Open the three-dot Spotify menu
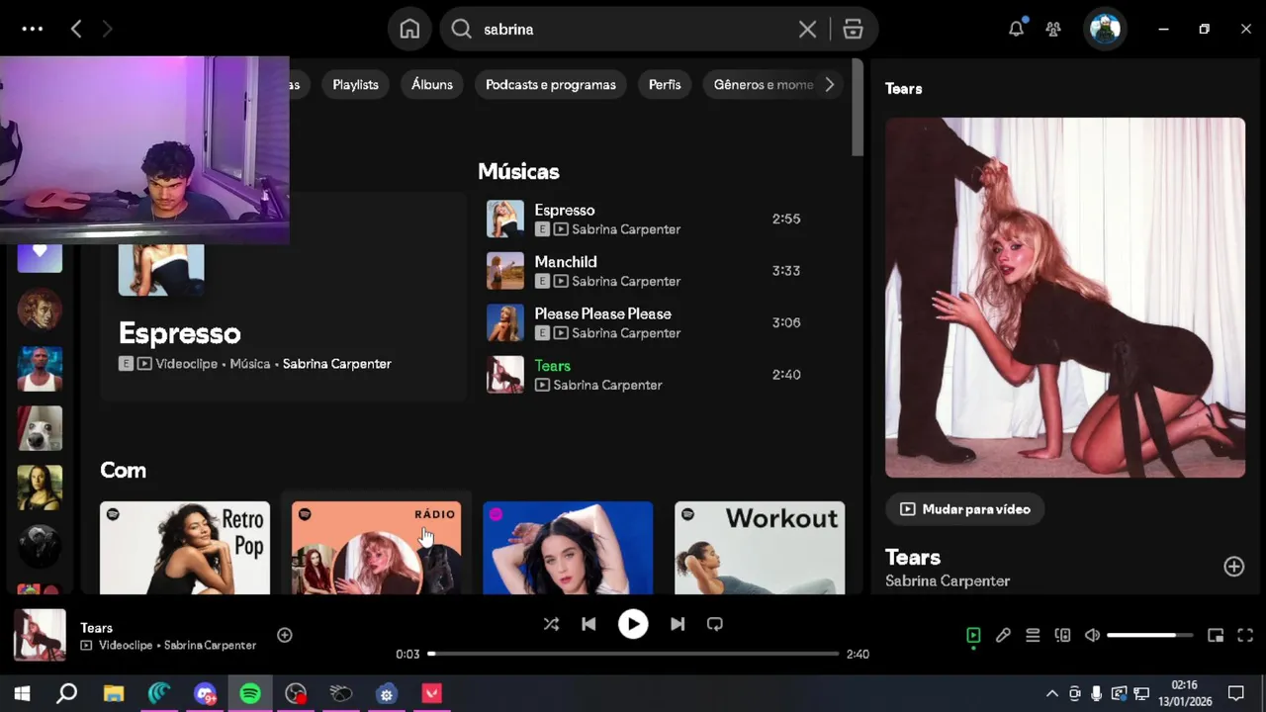 [x=32, y=29]
